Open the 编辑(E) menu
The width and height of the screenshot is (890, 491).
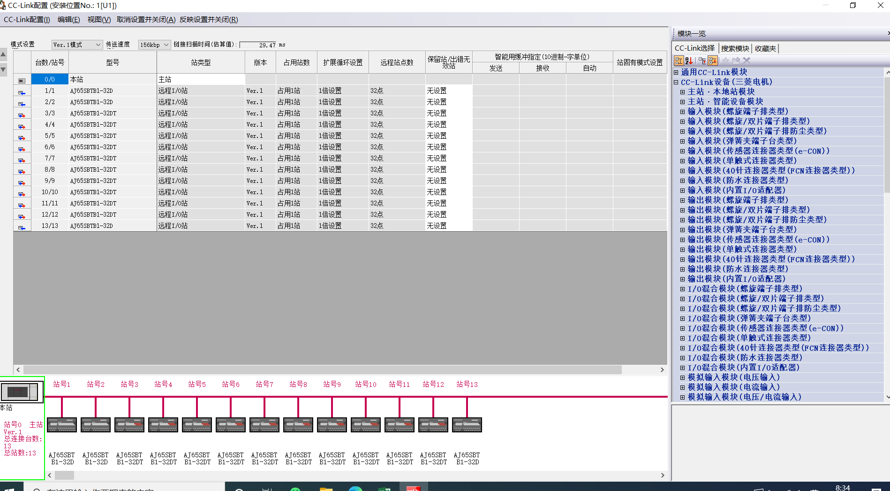pyautogui.click(x=68, y=20)
